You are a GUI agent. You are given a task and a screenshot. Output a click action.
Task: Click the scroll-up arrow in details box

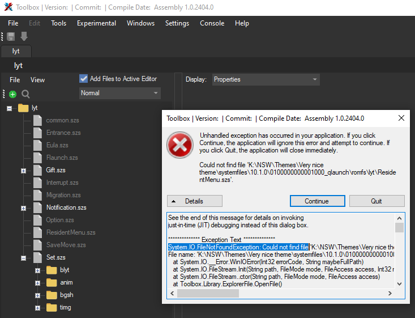click(x=399, y=218)
